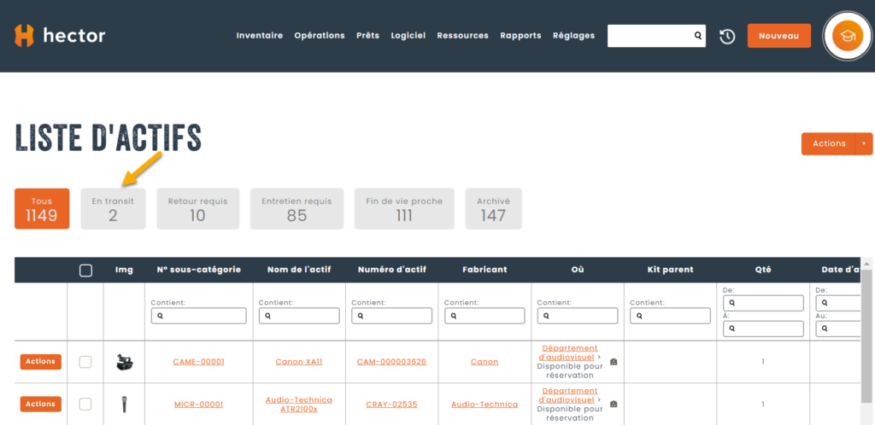Click the search magnifier icon in top bar

click(x=697, y=36)
